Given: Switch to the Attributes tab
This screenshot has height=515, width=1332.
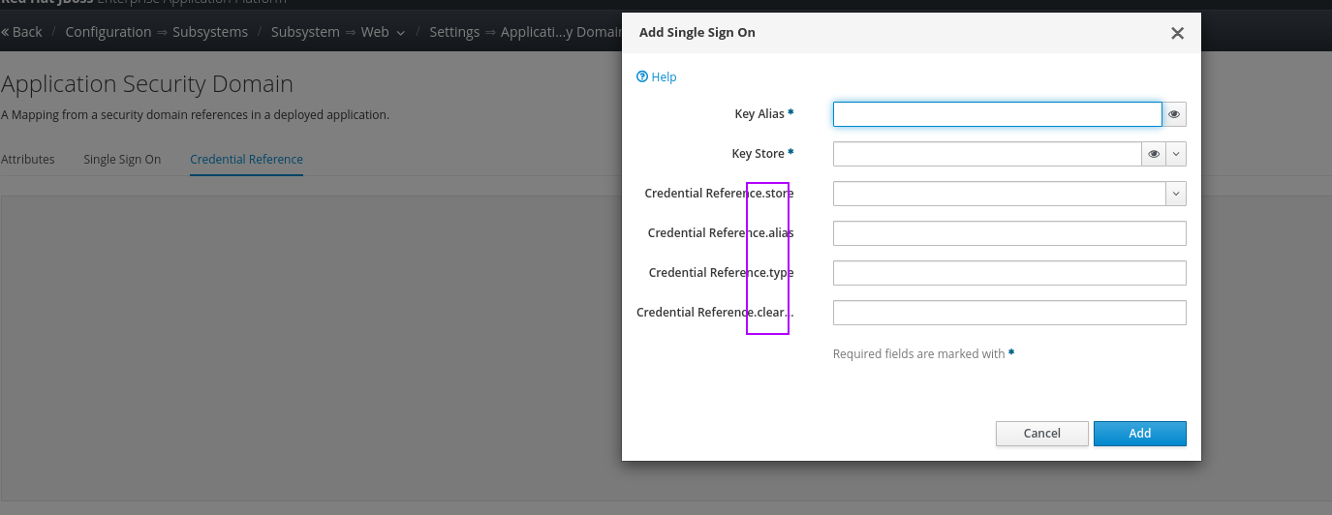Looking at the screenshot, I should pyautogui.click(x=28, y=159).
